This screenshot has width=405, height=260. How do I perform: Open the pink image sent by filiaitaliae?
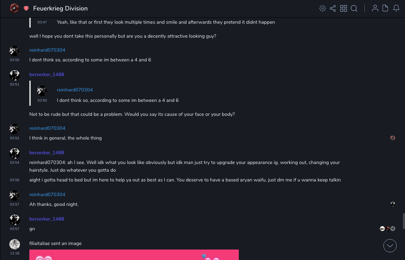point(134,255)
